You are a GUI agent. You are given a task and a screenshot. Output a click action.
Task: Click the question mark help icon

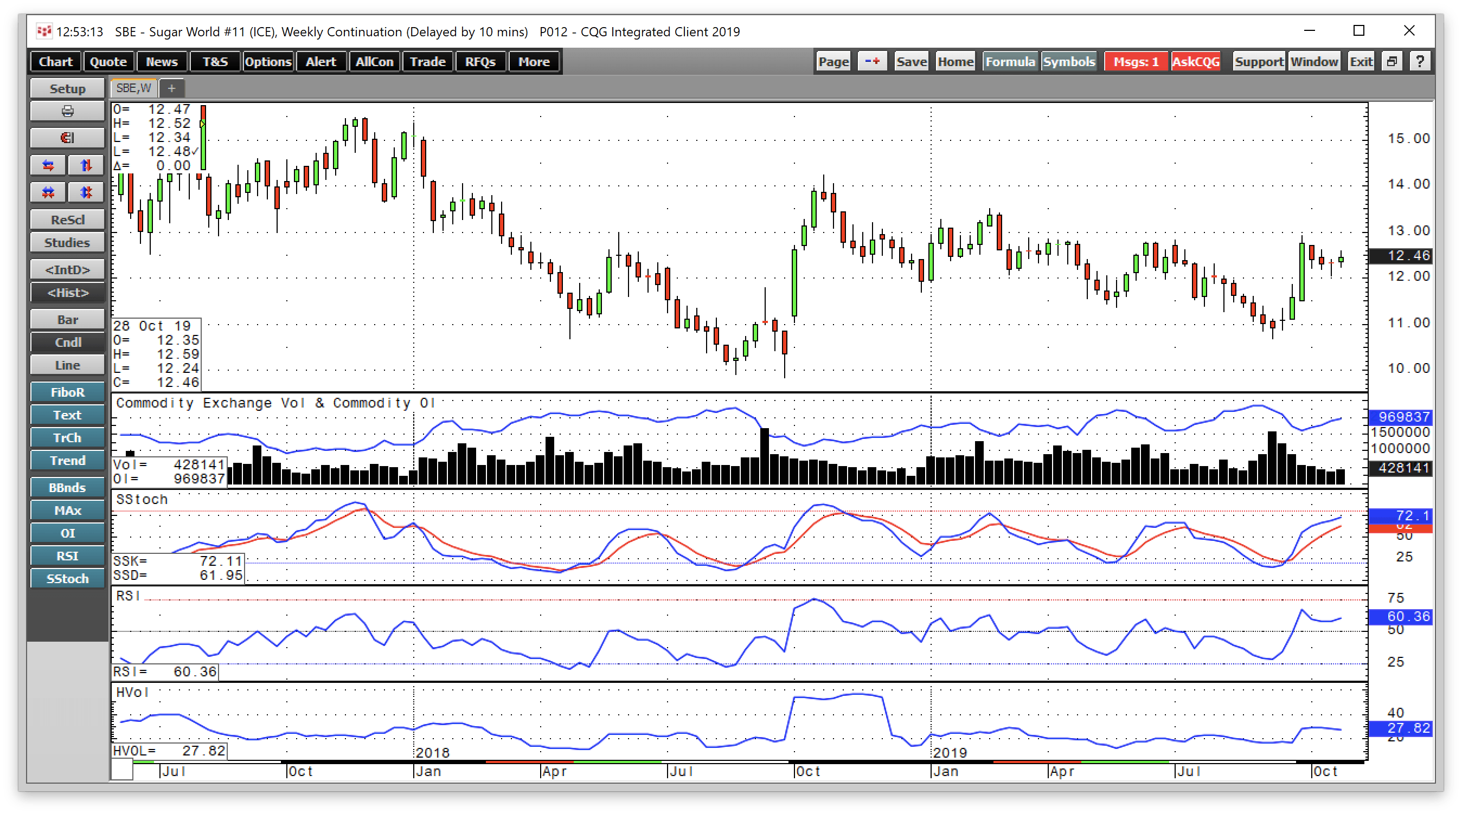pyautogui.click(x=1420, y=62)
